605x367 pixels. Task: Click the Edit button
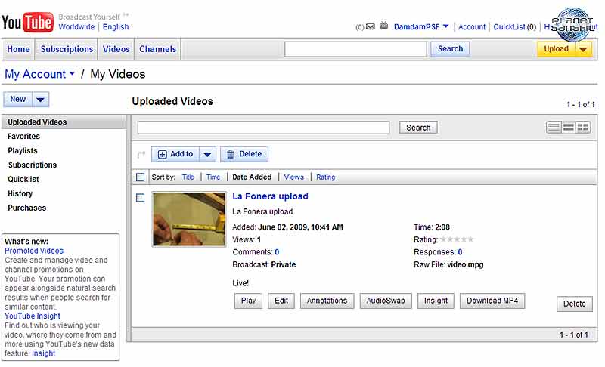(x=281, y=301)
